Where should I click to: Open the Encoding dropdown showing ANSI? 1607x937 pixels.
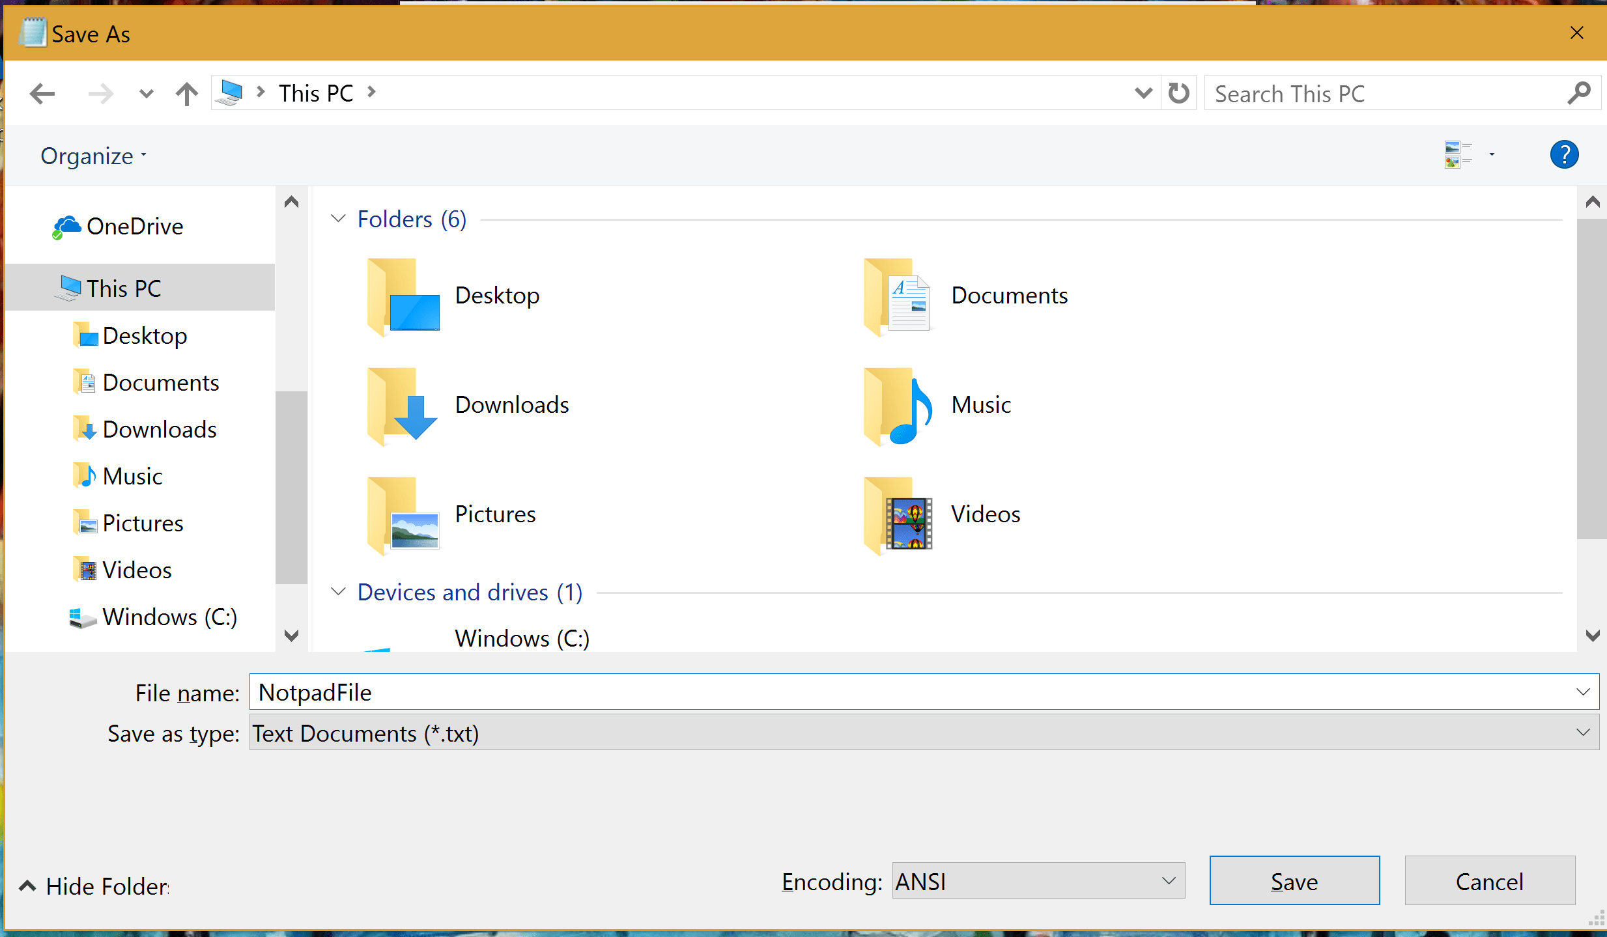click(1038, 881)
